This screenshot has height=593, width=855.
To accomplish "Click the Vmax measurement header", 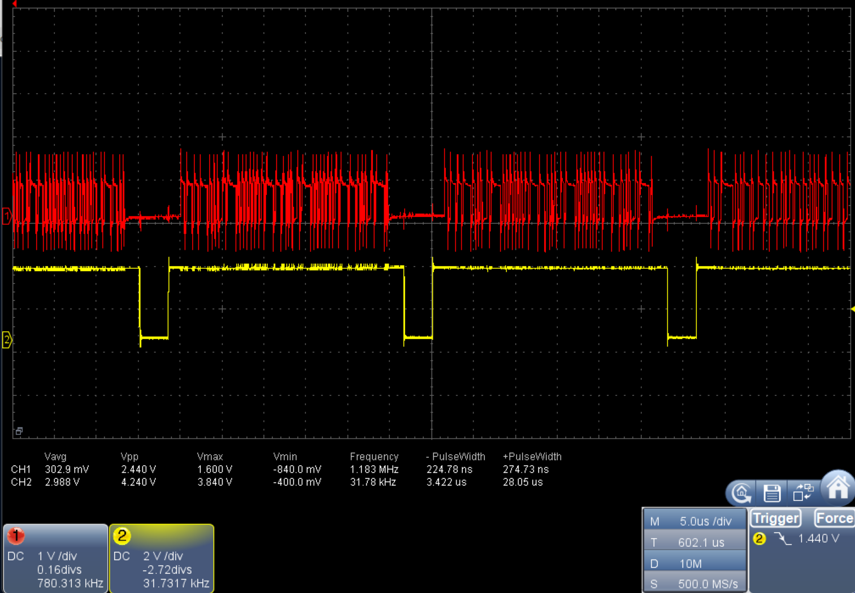I will click(x=210, y=456).
